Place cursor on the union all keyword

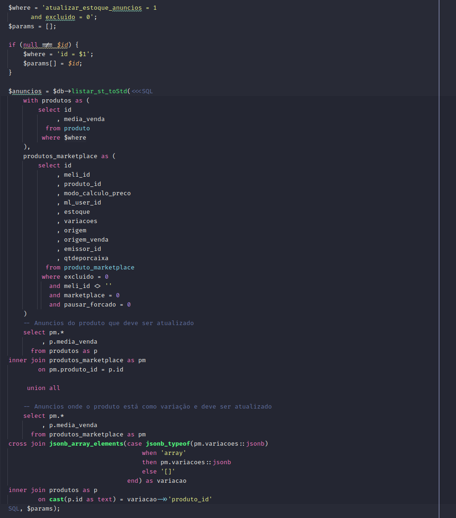click(x=43, y=388)
